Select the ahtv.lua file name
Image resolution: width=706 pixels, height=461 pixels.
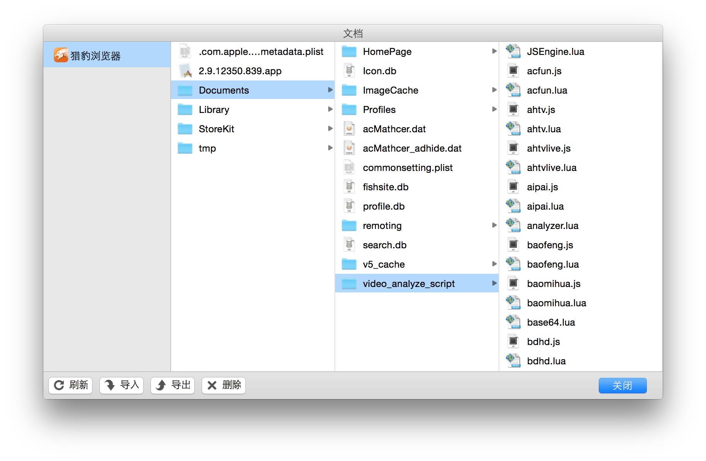point(544,129)
